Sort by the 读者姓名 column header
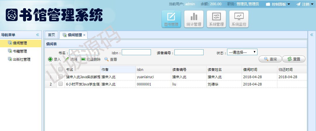The height and width of the screenshot is (131, 316). (x=224, y=69)
